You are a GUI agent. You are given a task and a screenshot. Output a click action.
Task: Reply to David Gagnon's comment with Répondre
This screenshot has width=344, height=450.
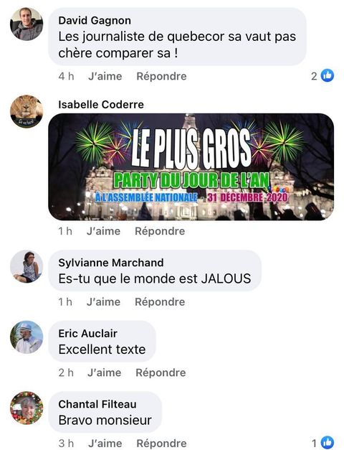[161, 76]
